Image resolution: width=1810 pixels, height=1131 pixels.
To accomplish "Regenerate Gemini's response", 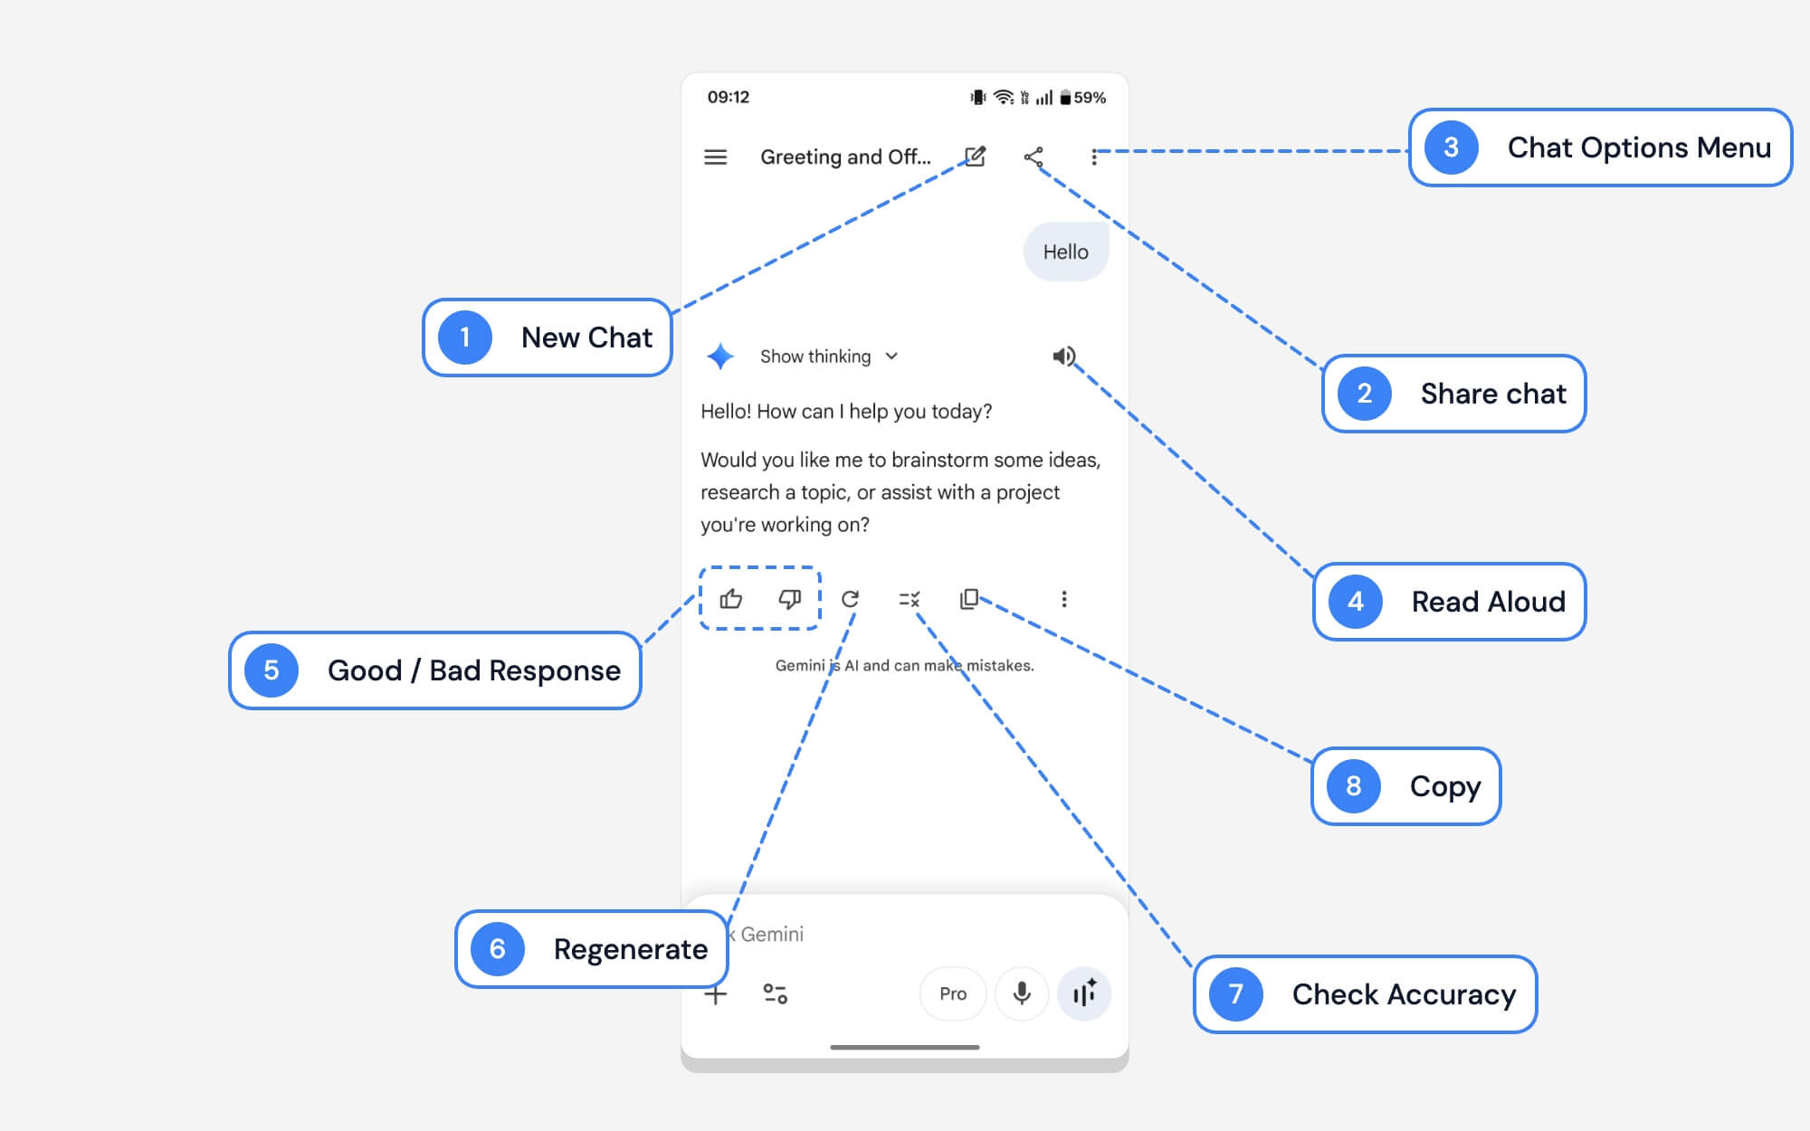I will click(x=851, y=598).
